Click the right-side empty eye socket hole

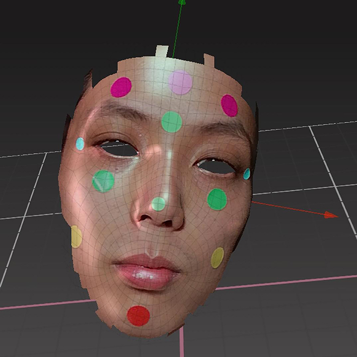[216, 166]
